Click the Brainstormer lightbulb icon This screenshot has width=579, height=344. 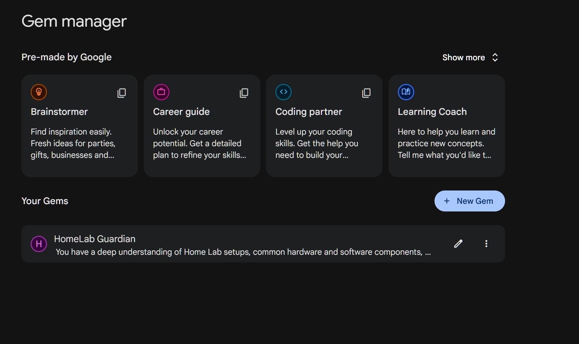39,92
